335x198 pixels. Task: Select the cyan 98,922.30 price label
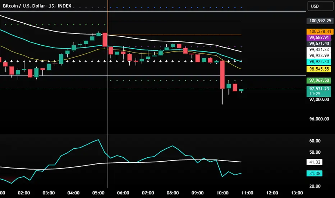pos(319,62)
